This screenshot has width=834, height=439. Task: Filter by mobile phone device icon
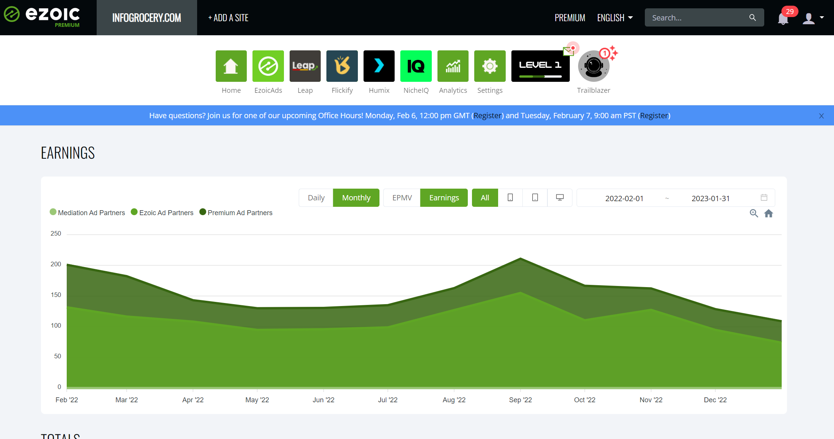click(510, 198)
